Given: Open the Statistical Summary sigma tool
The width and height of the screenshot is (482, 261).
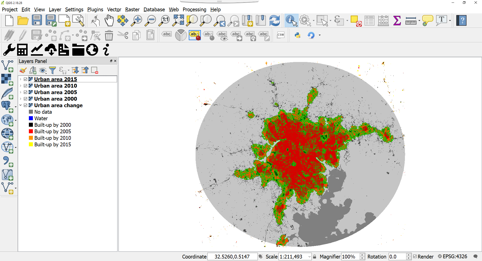Looking at the screenshot, I should pyautogui.click(x=397, y=21).
